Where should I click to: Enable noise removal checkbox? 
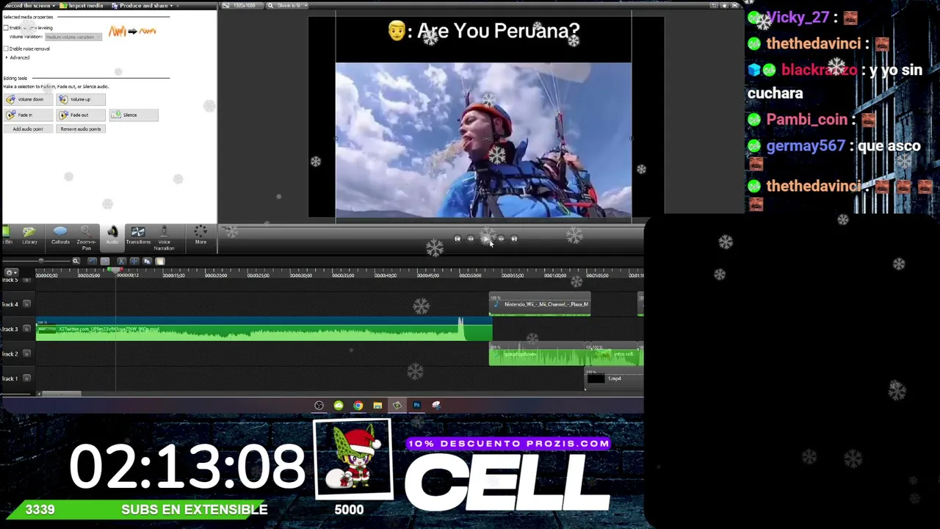(6, 48)
